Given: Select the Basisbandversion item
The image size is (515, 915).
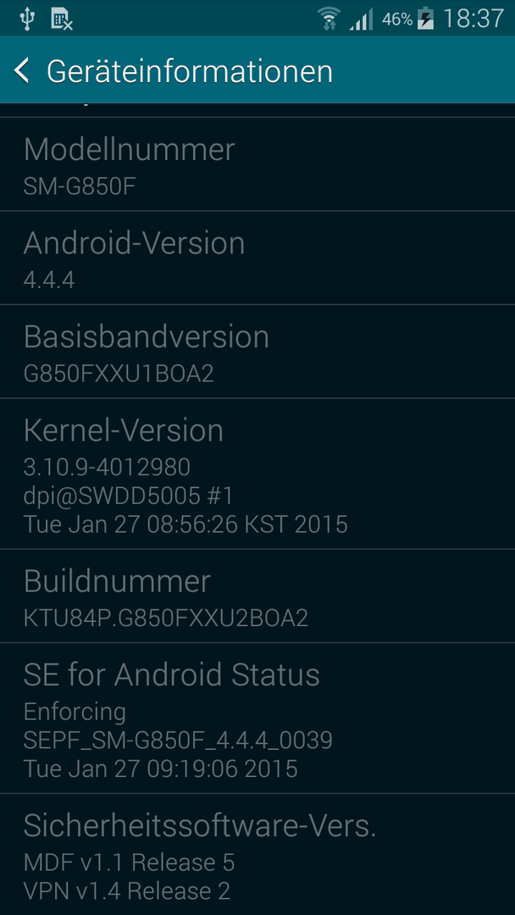Looking at the screenshot, I should (x=257, y=352).
